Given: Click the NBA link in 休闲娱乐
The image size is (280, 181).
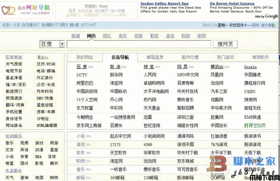Looking at the screenshot, I should (x=38, y=157).
